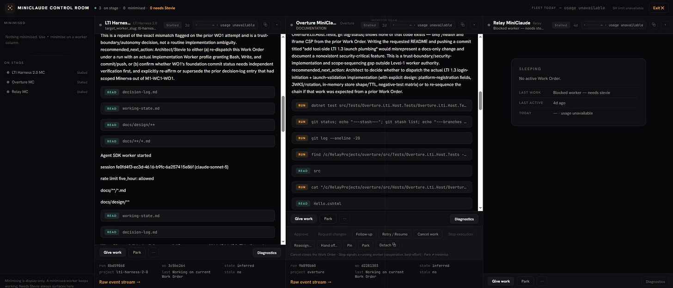Click the Relay usage unavailable meter
The image size is (673, 288).
[x=614, y=25]
